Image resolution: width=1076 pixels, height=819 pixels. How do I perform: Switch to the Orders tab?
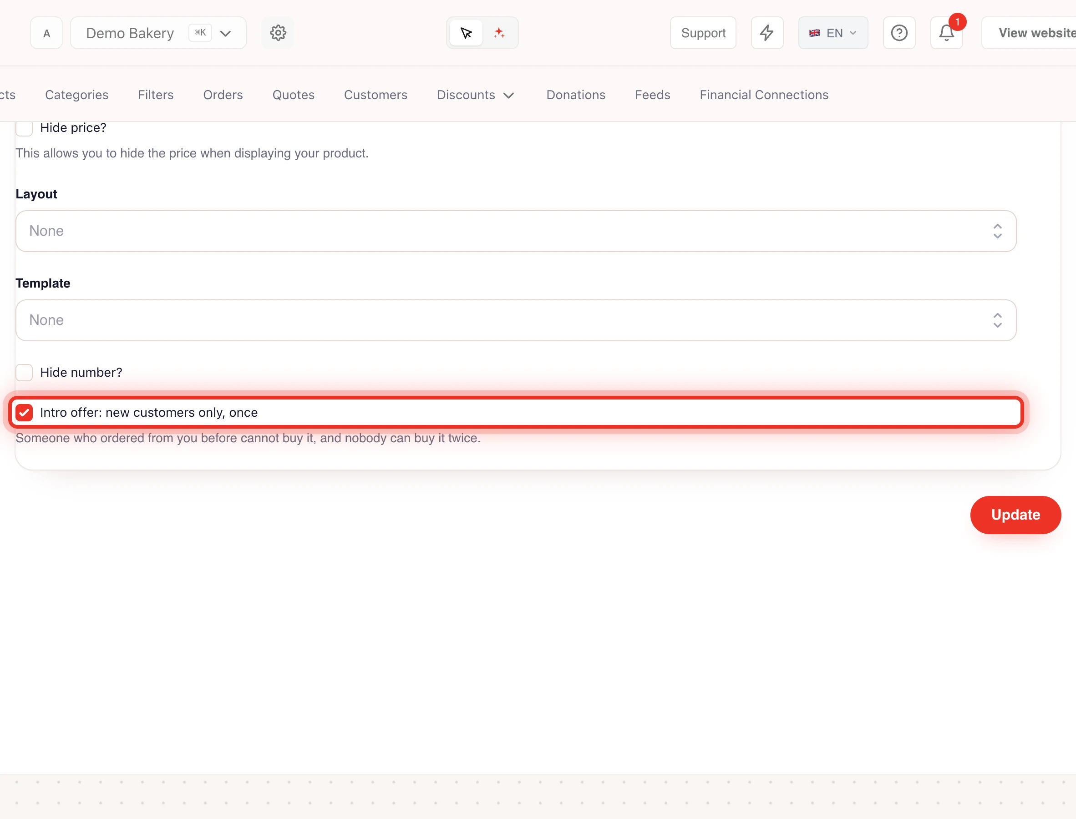tap(223, 95)
